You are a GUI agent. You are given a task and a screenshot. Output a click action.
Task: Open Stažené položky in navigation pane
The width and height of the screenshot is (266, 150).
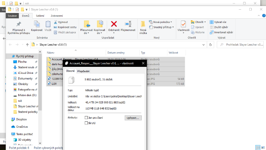click(26, 112)
